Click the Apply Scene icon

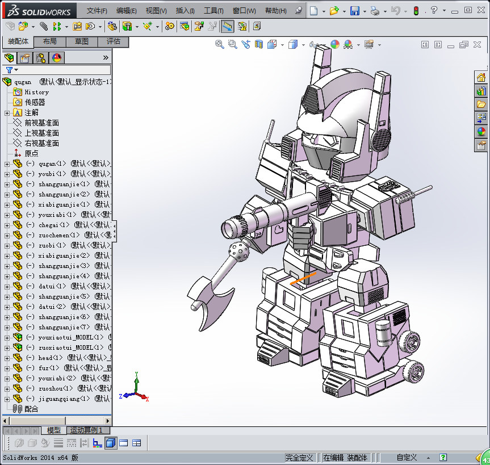coord(348,44)
